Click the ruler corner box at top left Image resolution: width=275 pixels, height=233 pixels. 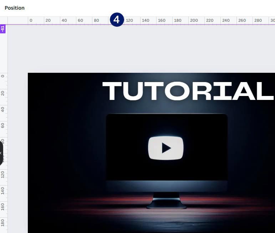[4, 20]
